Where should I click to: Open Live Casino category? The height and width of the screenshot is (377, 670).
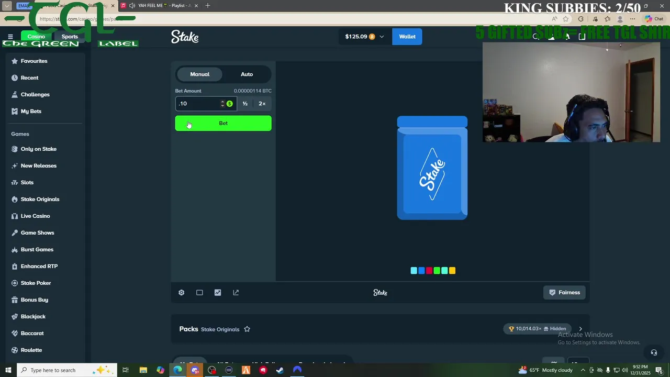pos(35,216)
